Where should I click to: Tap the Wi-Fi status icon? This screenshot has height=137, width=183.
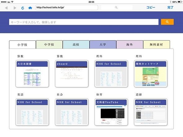pyautogui.click(x=12, y=2)
